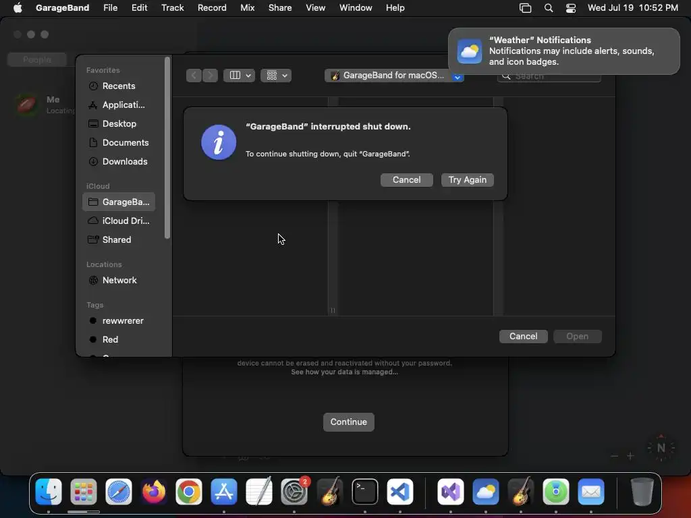The height and width of the screenshot is (518, 691).
Task: Zoom out the map with minus
Action: click(x=614, y=457)
